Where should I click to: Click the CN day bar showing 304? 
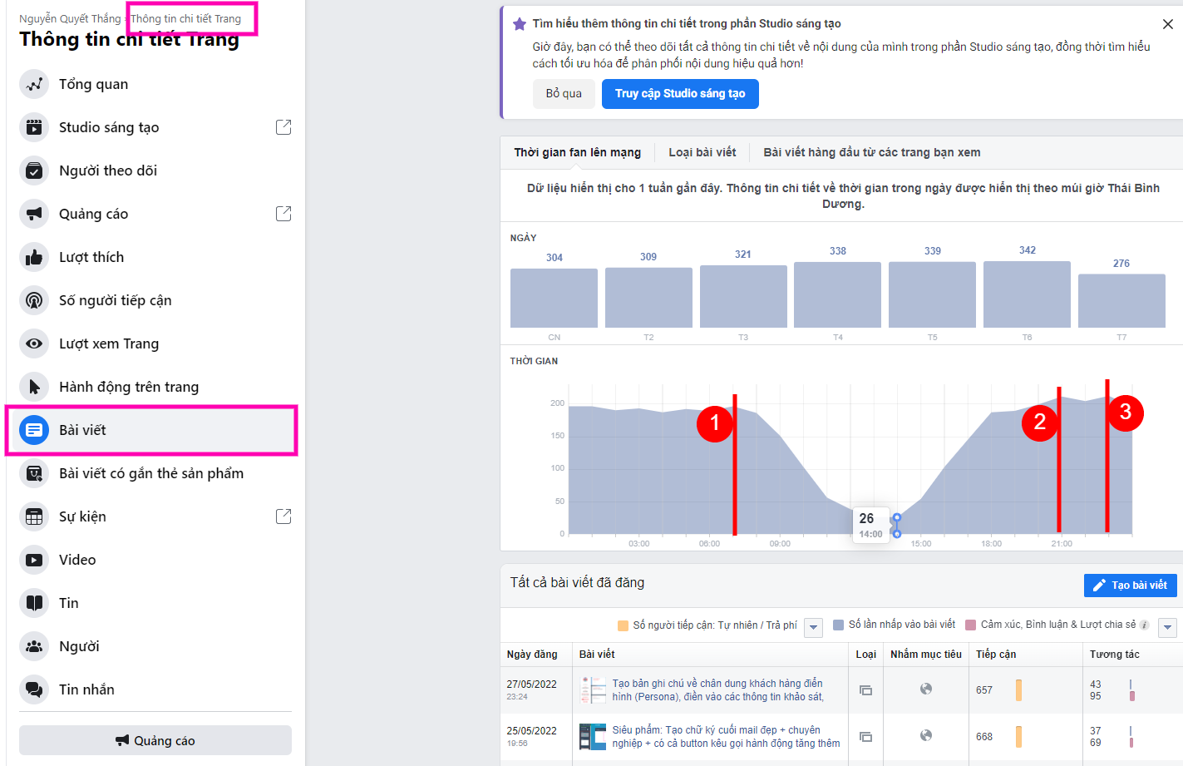coord(554,298)
